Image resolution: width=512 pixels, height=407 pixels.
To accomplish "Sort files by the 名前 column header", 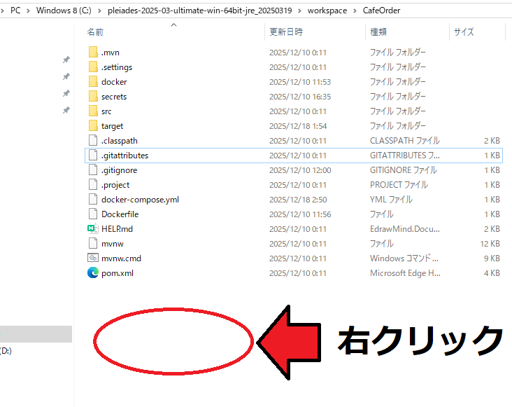I will (95, 32).
